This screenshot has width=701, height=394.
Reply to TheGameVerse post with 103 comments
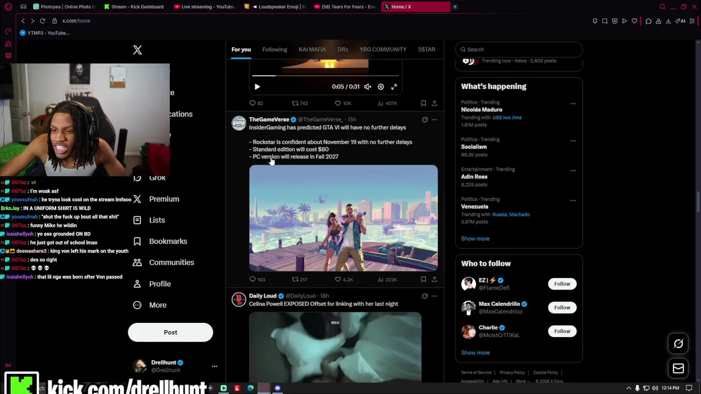(x=257, y=279)
